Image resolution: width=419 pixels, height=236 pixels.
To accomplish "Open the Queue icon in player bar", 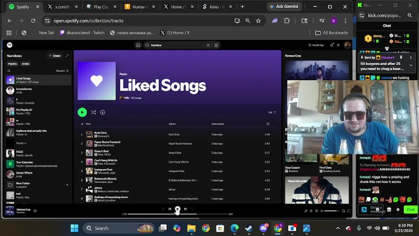I will [x=311, y=211].
